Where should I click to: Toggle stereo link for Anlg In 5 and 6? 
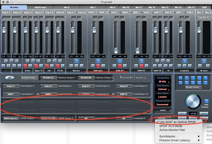pos(55,61)
